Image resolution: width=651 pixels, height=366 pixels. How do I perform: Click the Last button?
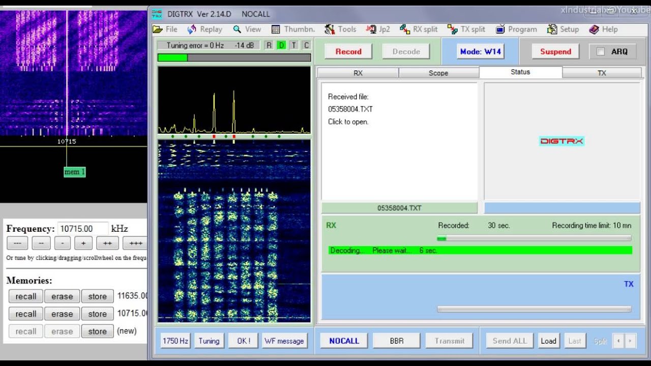(575, 341)
